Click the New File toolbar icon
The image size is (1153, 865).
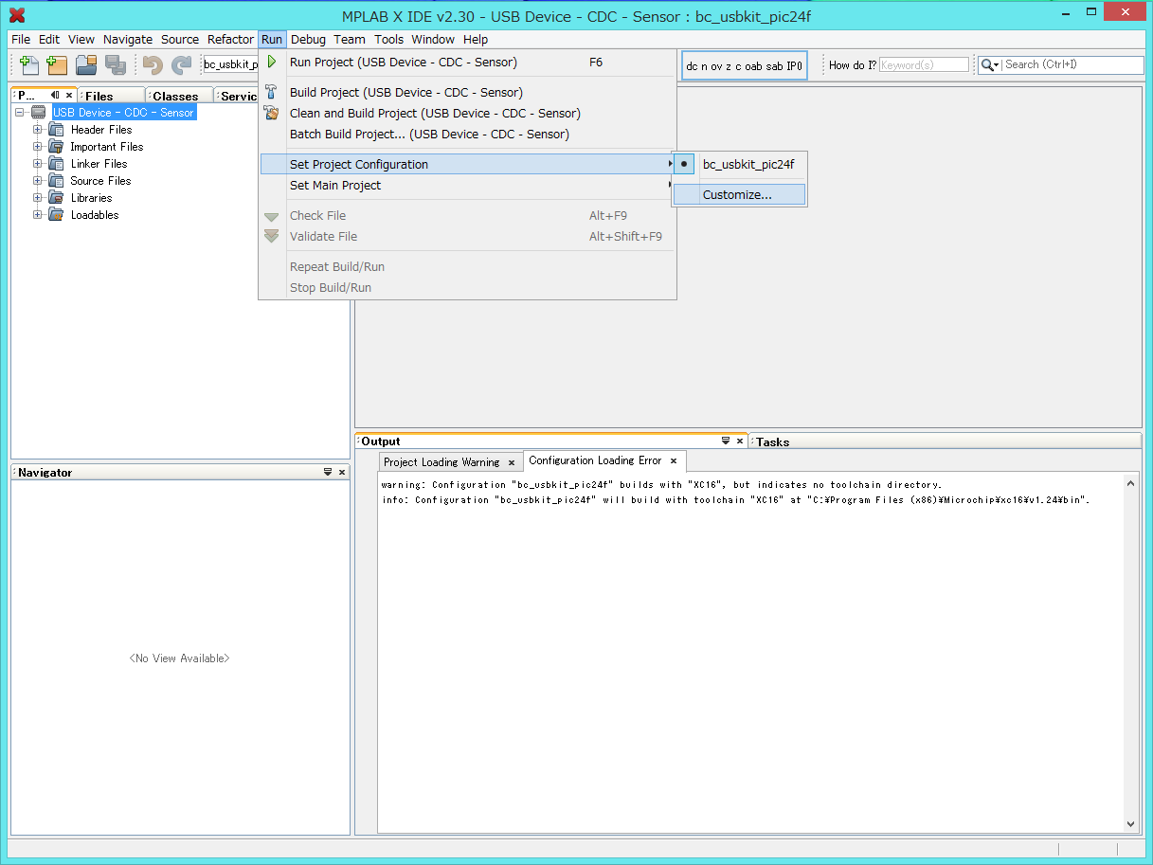point(29,65)
